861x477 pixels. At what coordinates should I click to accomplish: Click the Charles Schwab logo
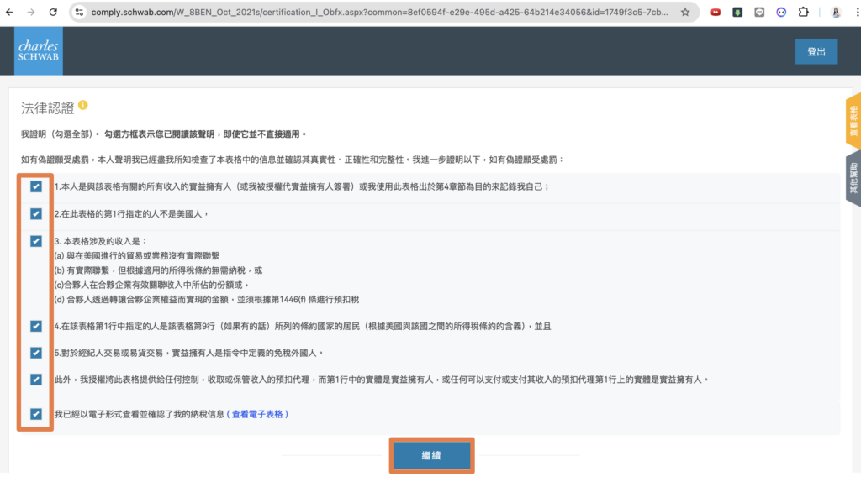pyautogui.click(x=39, y=51)
